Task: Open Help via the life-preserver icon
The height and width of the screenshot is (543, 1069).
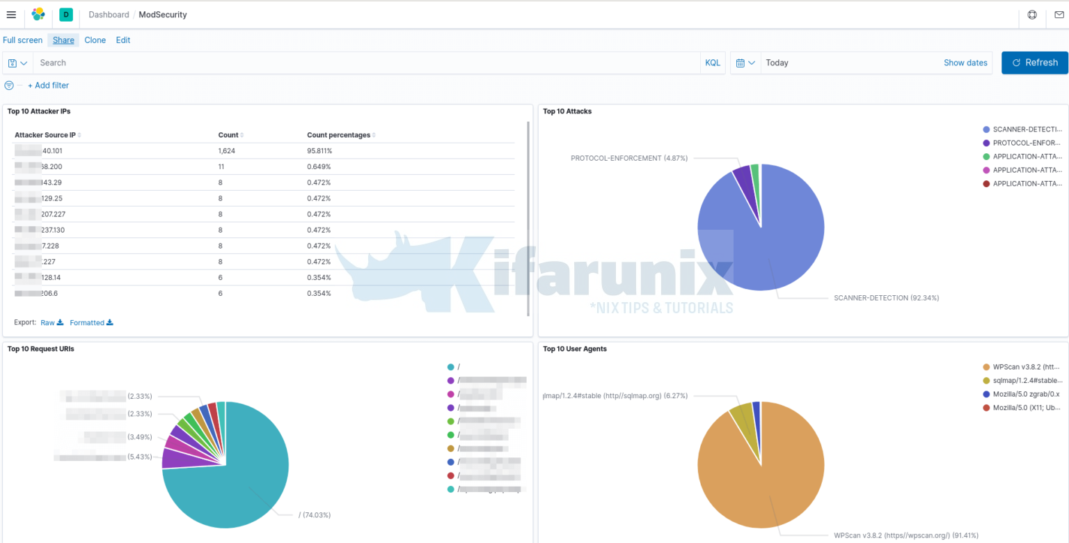Action: tap(1032, 15)
